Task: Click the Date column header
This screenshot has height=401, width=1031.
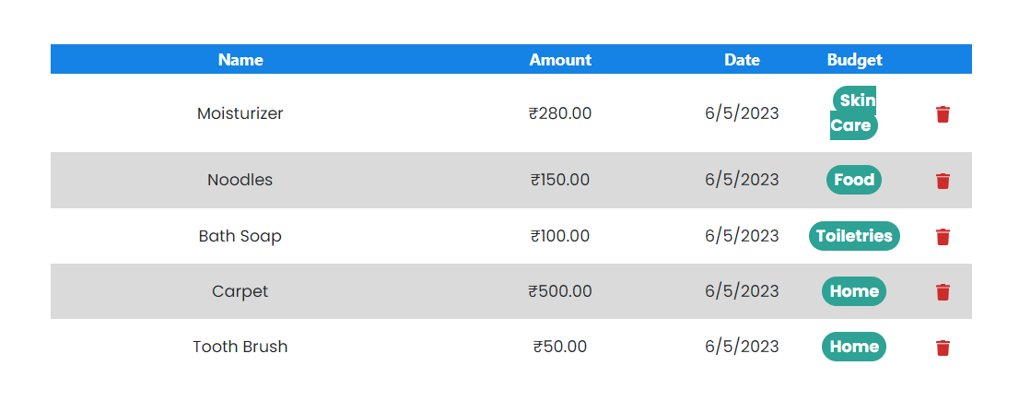Action: point(742,60)
